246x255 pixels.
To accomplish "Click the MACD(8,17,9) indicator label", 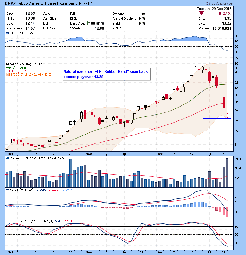I will [22, 190].
